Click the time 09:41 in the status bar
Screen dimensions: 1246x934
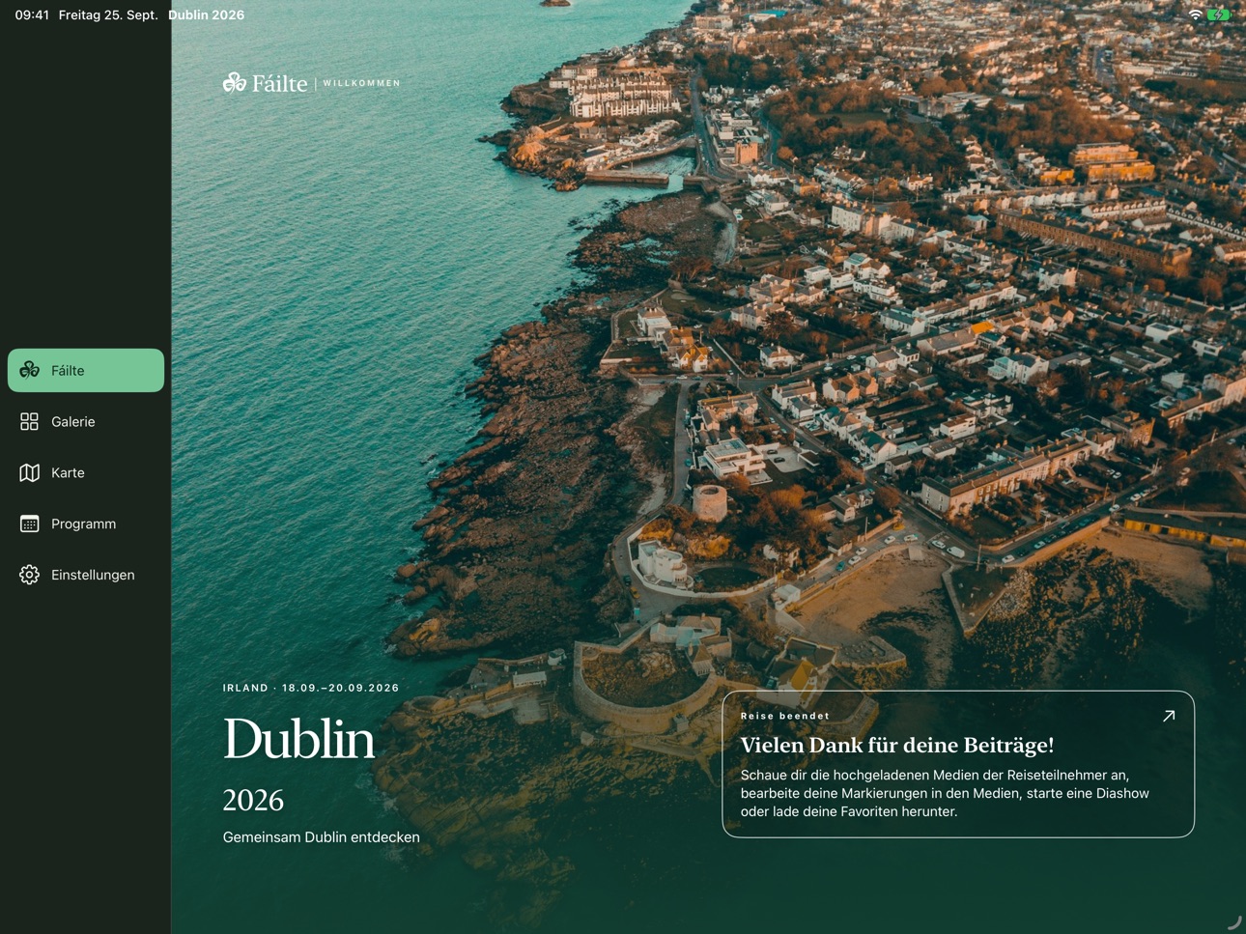[32, 14]
